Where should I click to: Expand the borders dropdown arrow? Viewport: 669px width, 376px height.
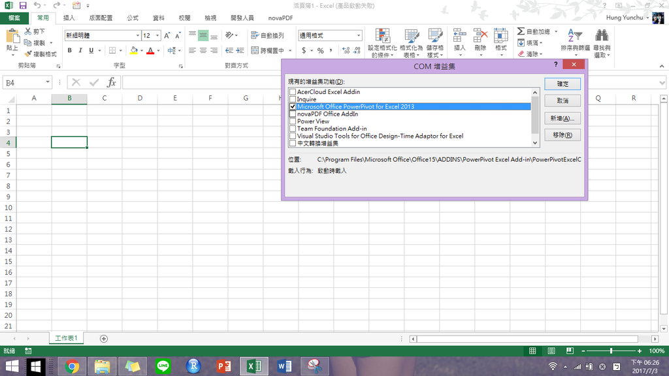tap(121, 50)
